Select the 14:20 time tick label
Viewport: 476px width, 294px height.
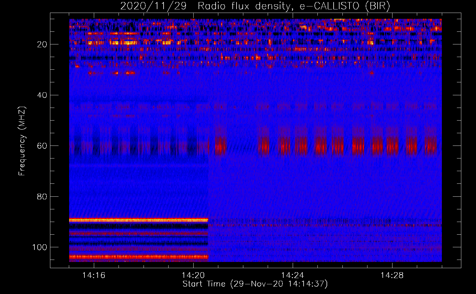click(193, 275)
